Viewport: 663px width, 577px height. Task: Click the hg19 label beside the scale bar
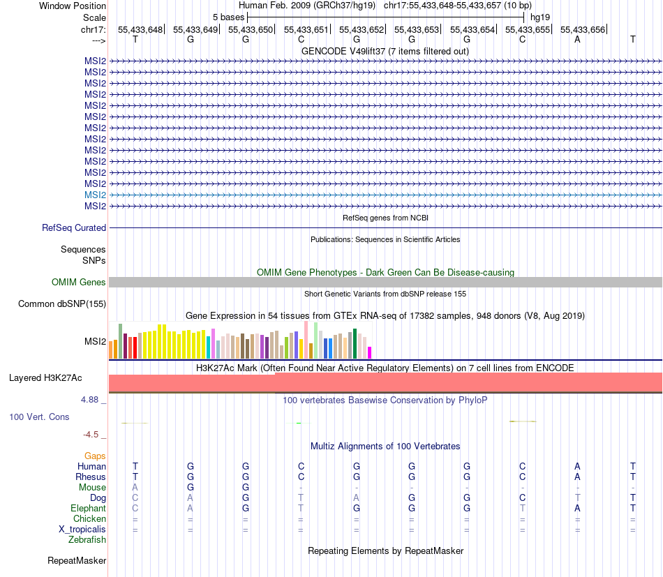(540, 17)
